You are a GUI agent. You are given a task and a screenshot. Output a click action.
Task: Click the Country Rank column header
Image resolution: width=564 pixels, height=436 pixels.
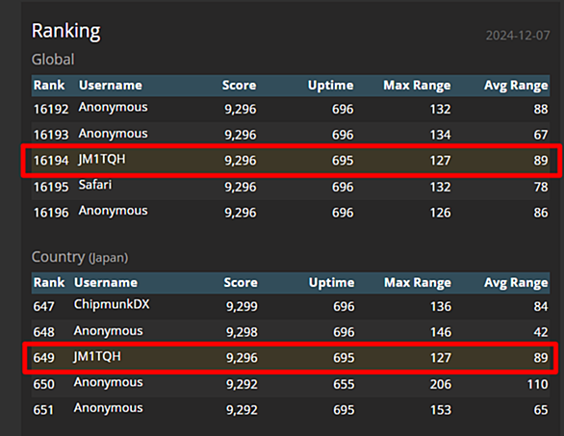click(49, 282)
